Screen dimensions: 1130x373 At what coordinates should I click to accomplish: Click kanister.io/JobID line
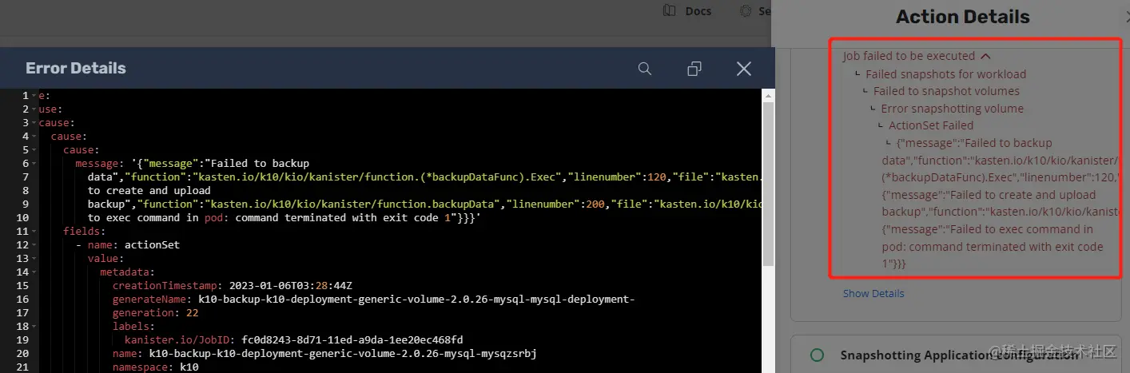click(x=293, y=339)
